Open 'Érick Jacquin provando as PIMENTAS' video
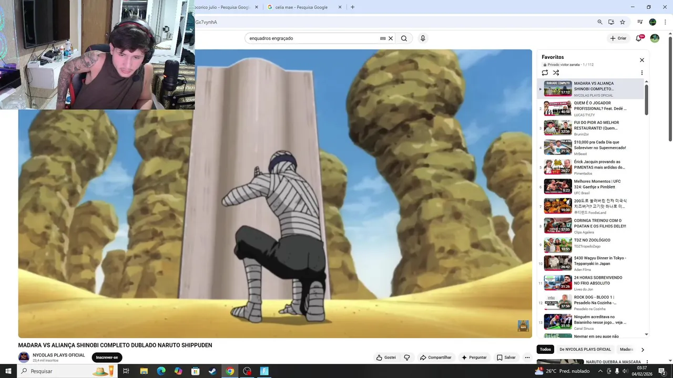 click(590, 167)
